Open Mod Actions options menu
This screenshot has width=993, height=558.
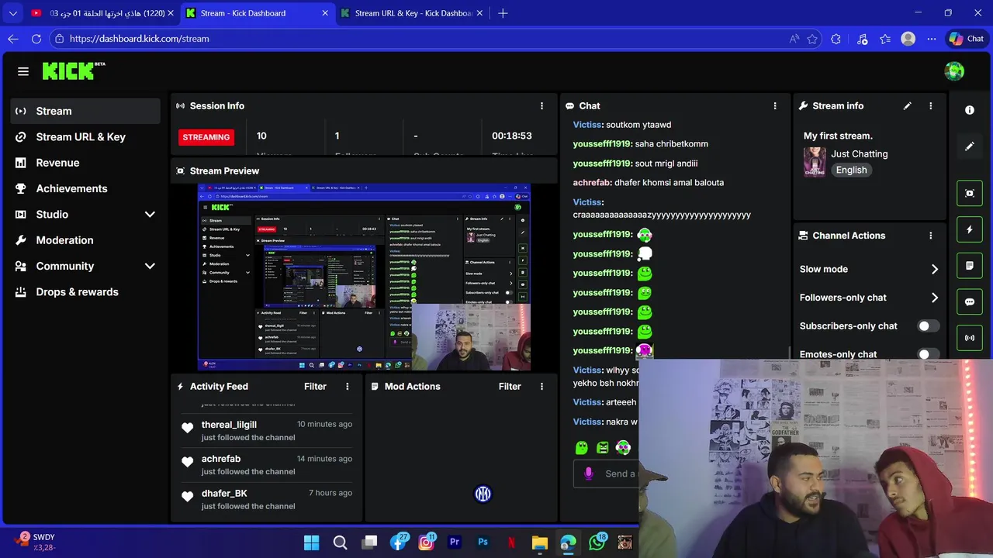(541, 386)
